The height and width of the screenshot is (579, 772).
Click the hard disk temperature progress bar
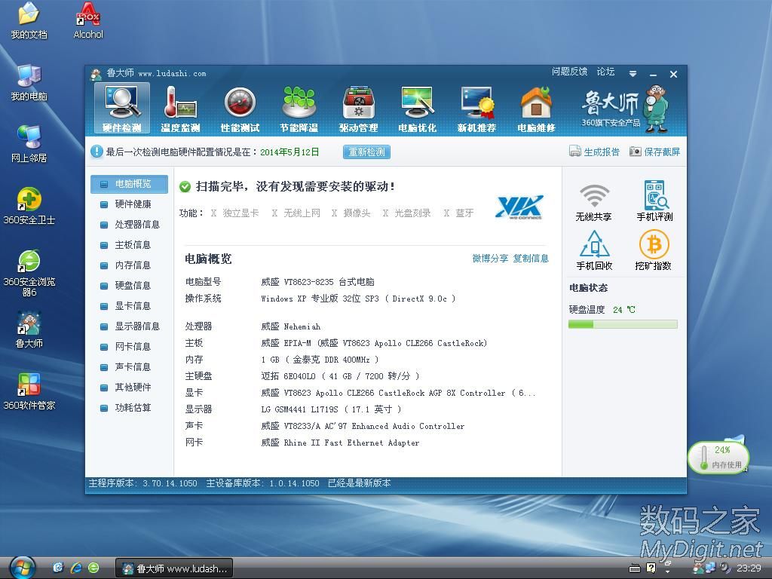point(623,324)
